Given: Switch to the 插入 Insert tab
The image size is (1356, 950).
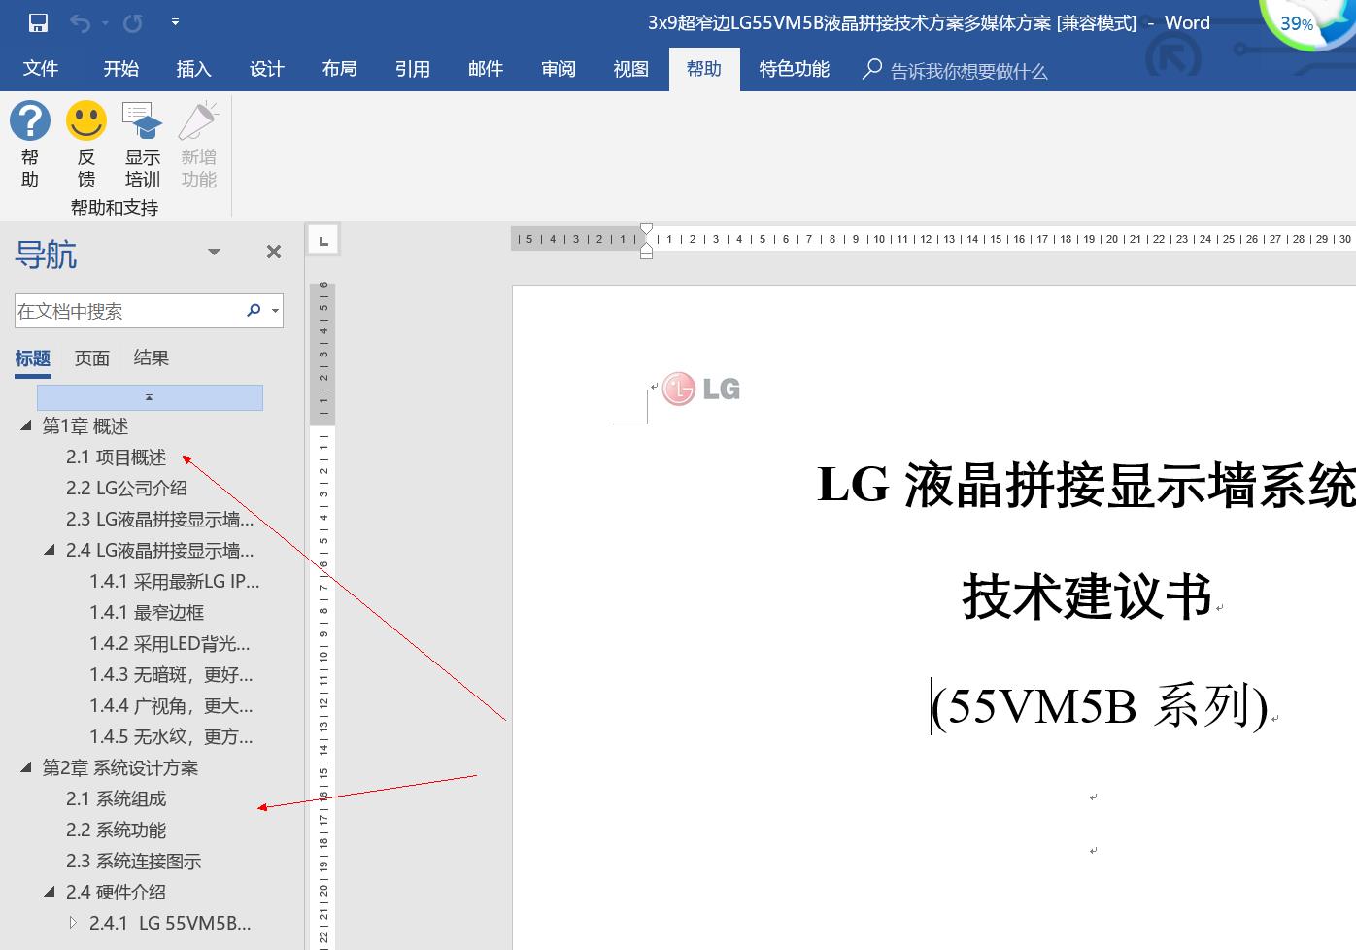Looking at the screenshot, I should (193, 69).
